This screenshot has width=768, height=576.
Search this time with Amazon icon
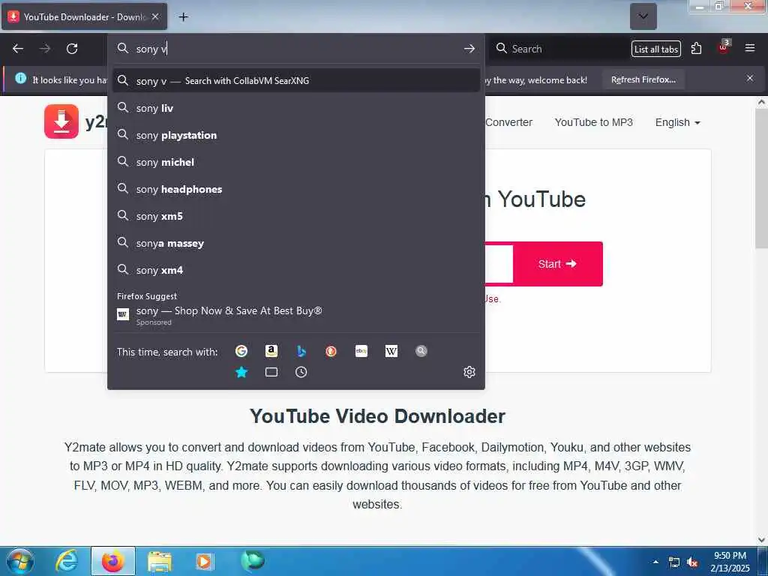click(271, 351)
